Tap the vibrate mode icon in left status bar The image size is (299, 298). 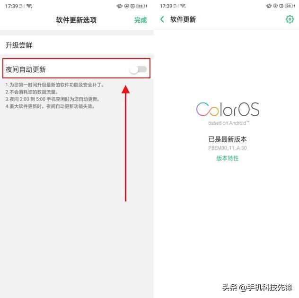[x=120, y=6]
